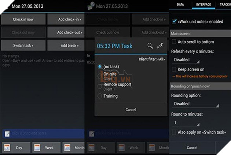Screen dimensions: 231x155
Task: Enable Auto scroll to bottom
Action: click(174, 42)
